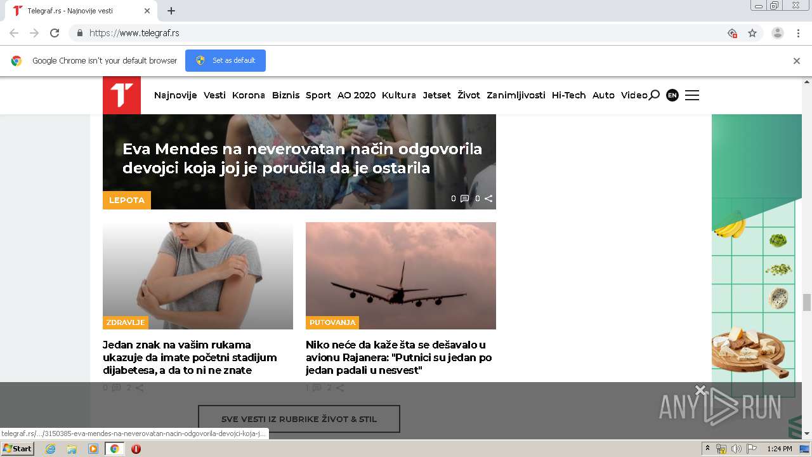Open Chrome three-dot menu
The height and width of the screenshot is (457, 812).
(799, 33)
